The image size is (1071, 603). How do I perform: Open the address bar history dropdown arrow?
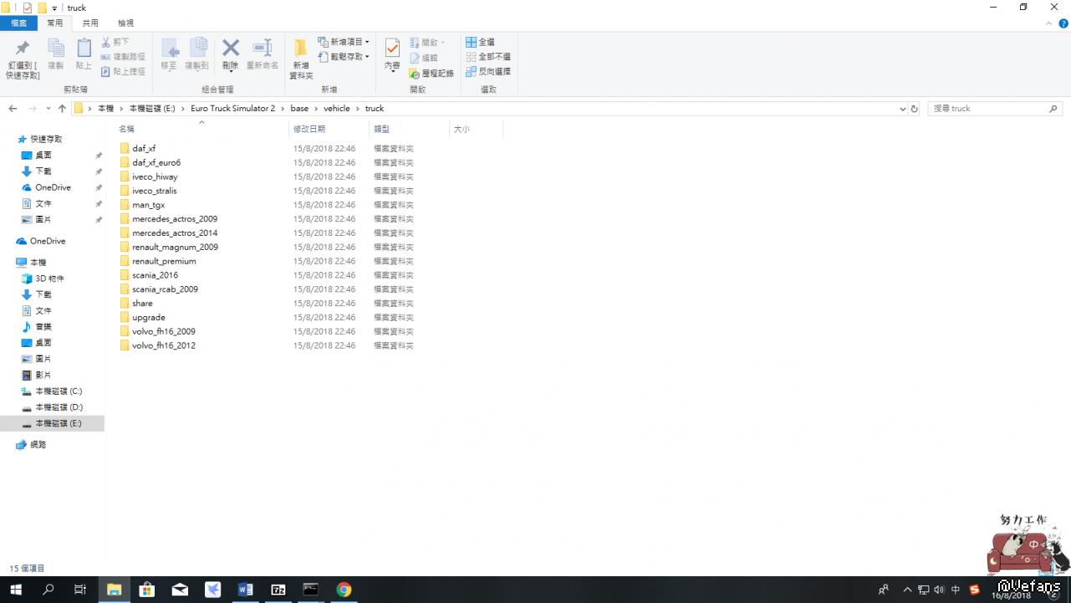pos(902,109)
